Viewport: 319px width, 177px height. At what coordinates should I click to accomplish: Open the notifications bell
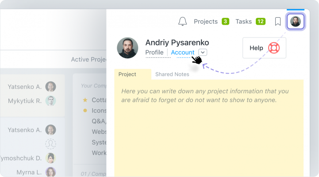[x=182, y=21]
